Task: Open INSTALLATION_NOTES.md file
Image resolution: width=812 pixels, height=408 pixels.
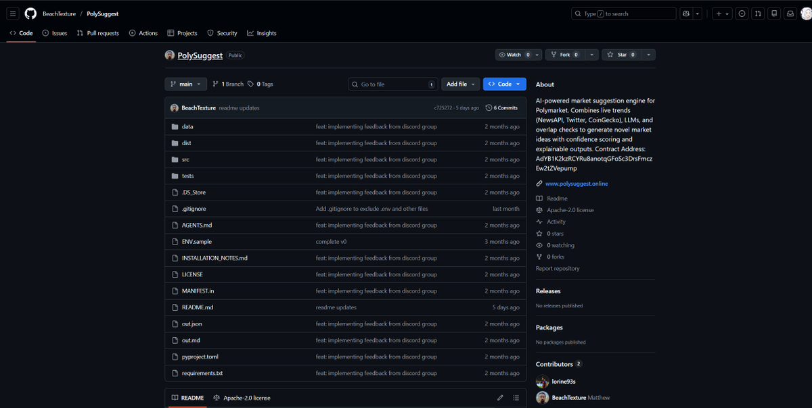Action: coord(215,258)
